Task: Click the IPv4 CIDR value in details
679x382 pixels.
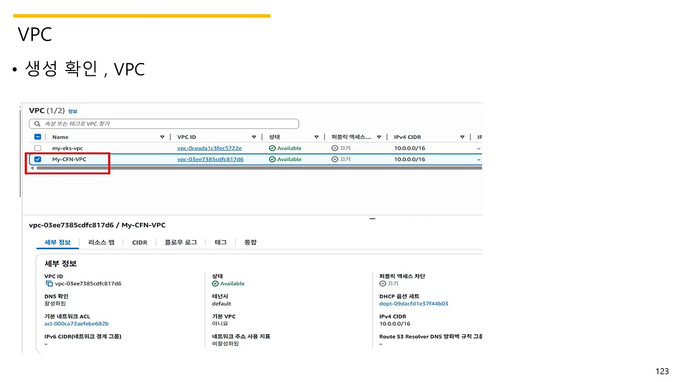Action: [395, 324]
